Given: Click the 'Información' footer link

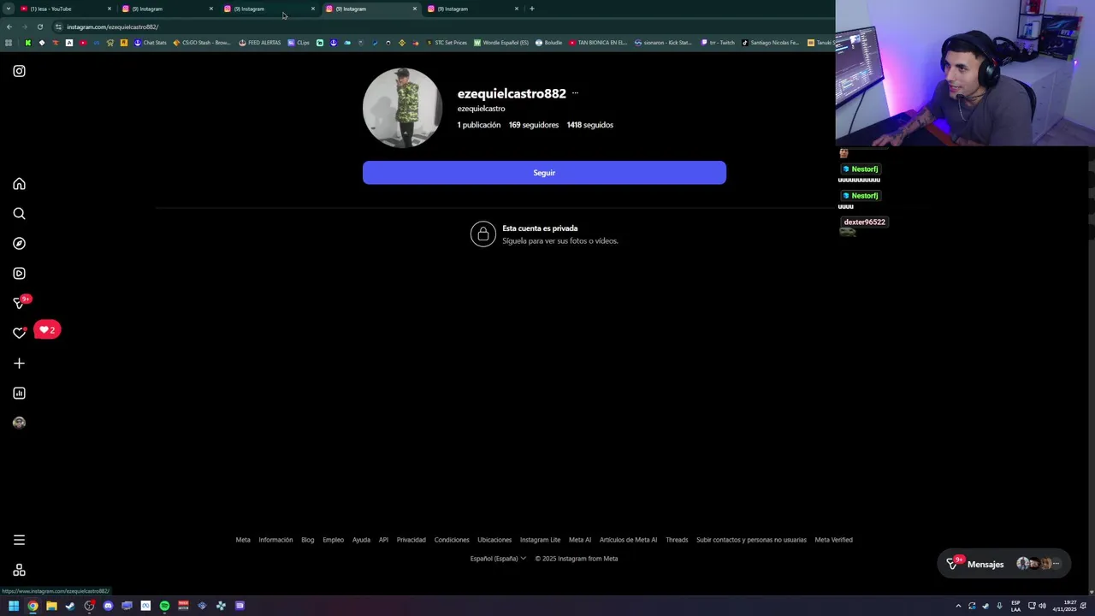Looking at the screenshot, I should (275, 540).
